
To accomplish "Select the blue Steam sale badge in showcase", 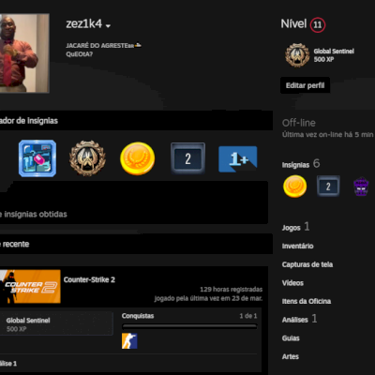I will pos(37,158).
